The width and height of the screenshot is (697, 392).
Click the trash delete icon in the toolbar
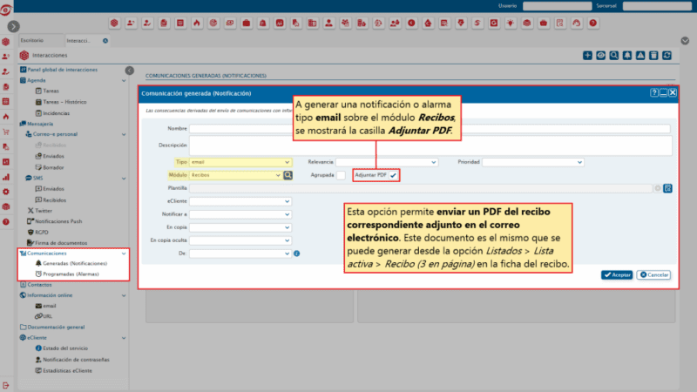[653, 55]
